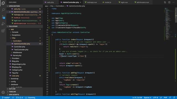Expand the Providers folder
177x99 pixels.
click(x=25, y=58)
